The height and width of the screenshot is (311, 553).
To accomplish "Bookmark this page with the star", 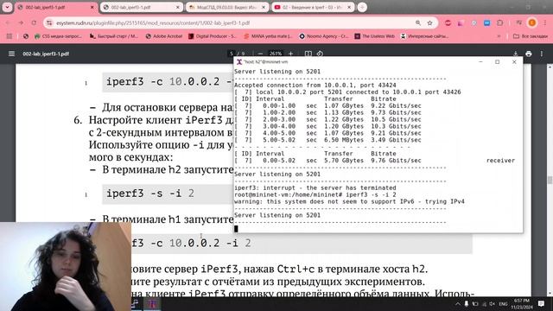I will click(430, 23).
